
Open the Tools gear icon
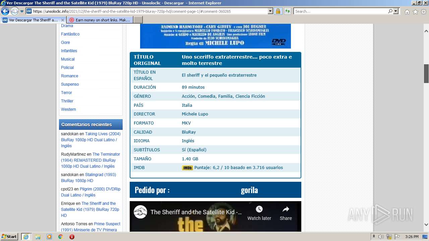[x=423, y=12]
